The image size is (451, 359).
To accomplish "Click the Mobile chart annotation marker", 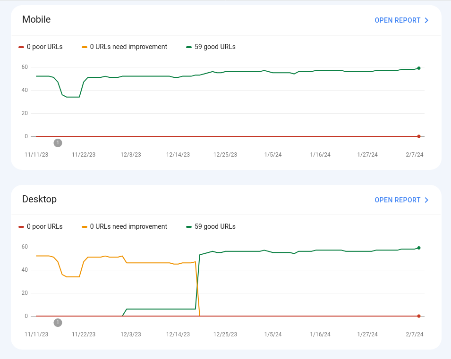I will point(58,142).
